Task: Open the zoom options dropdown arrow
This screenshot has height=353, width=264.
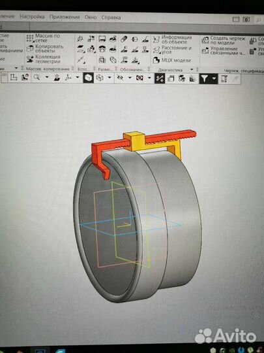Action: 47,77
